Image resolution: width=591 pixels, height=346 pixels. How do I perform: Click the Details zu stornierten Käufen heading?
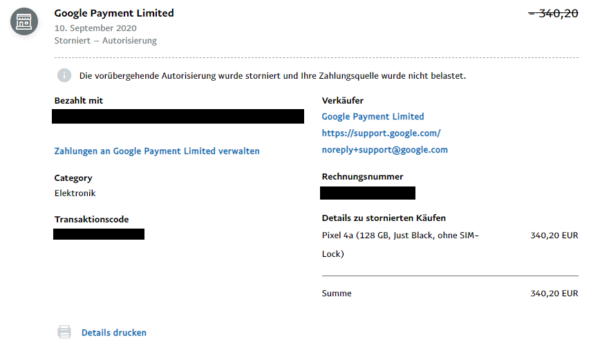384,218
